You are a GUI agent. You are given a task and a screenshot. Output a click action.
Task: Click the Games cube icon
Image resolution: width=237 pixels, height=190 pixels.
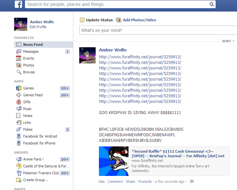(19, 88)
